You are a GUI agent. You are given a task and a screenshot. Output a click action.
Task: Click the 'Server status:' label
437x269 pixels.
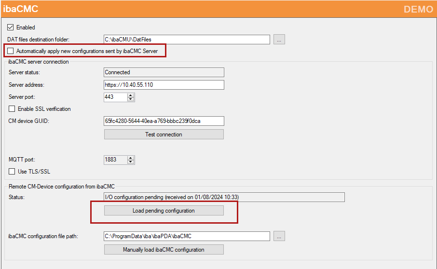24,72
